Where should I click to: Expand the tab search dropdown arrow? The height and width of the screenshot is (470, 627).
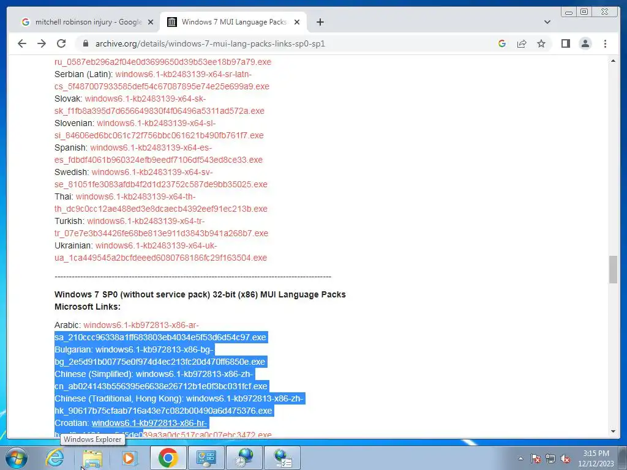[x=547, y=22]
